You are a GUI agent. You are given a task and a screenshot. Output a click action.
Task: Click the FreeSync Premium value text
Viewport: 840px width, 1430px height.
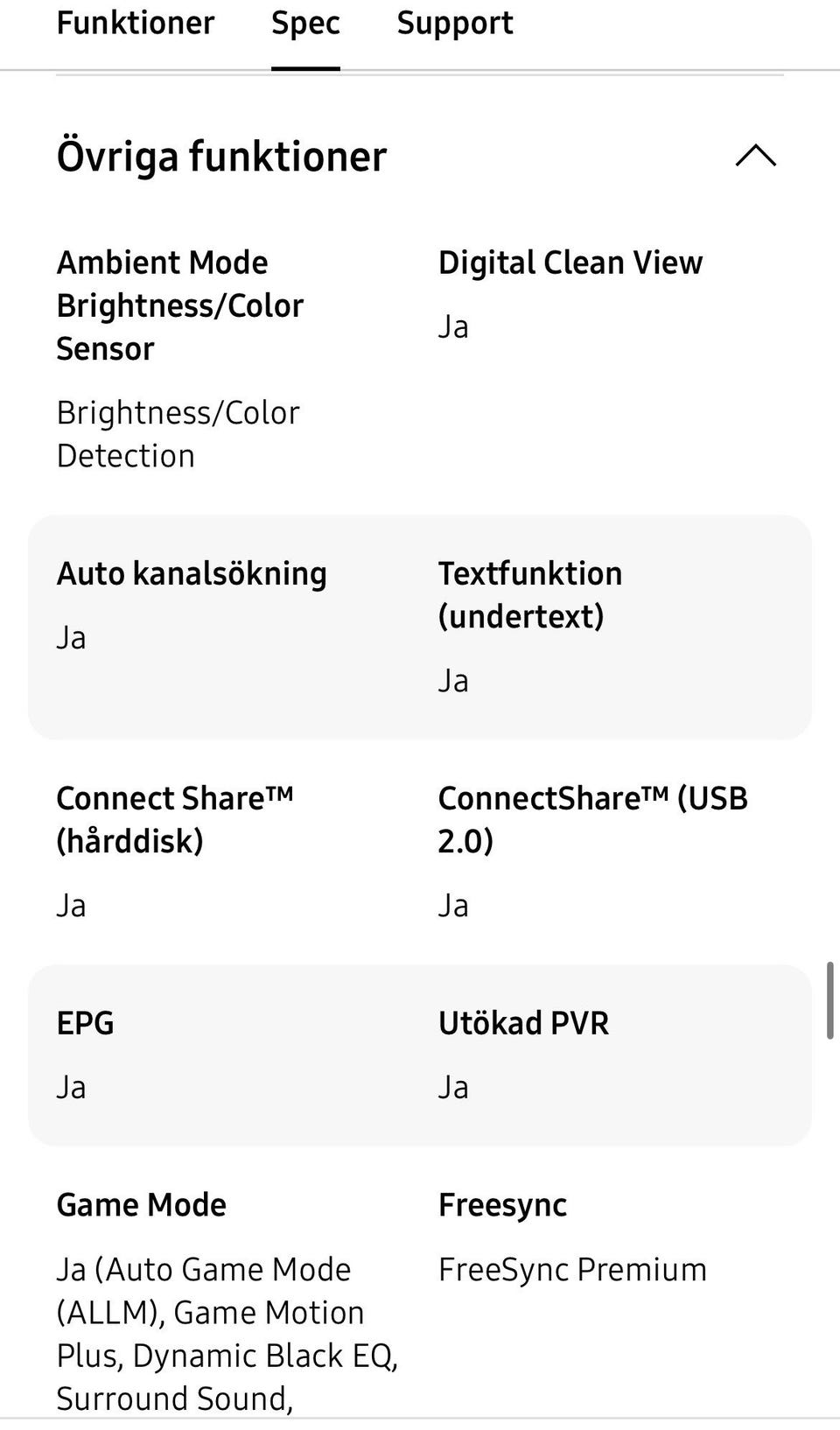point(572,1270)
